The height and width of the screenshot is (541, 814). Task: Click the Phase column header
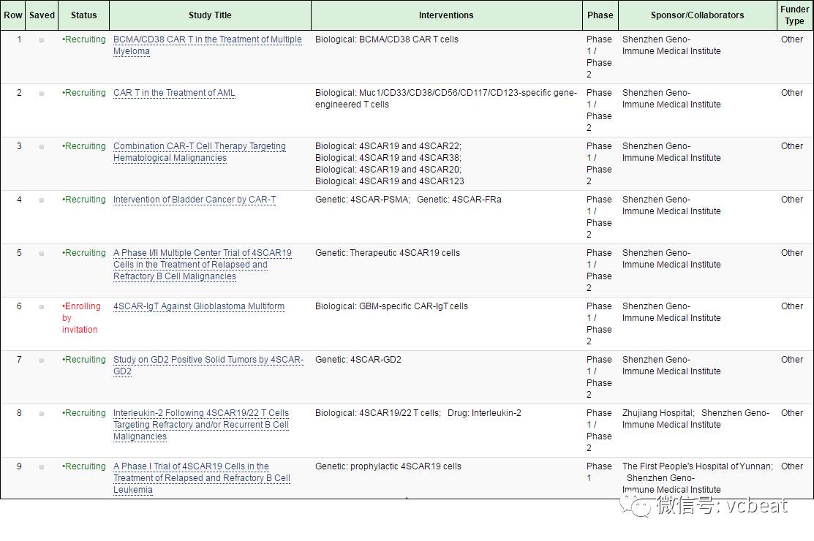click(x=600, y=15)
